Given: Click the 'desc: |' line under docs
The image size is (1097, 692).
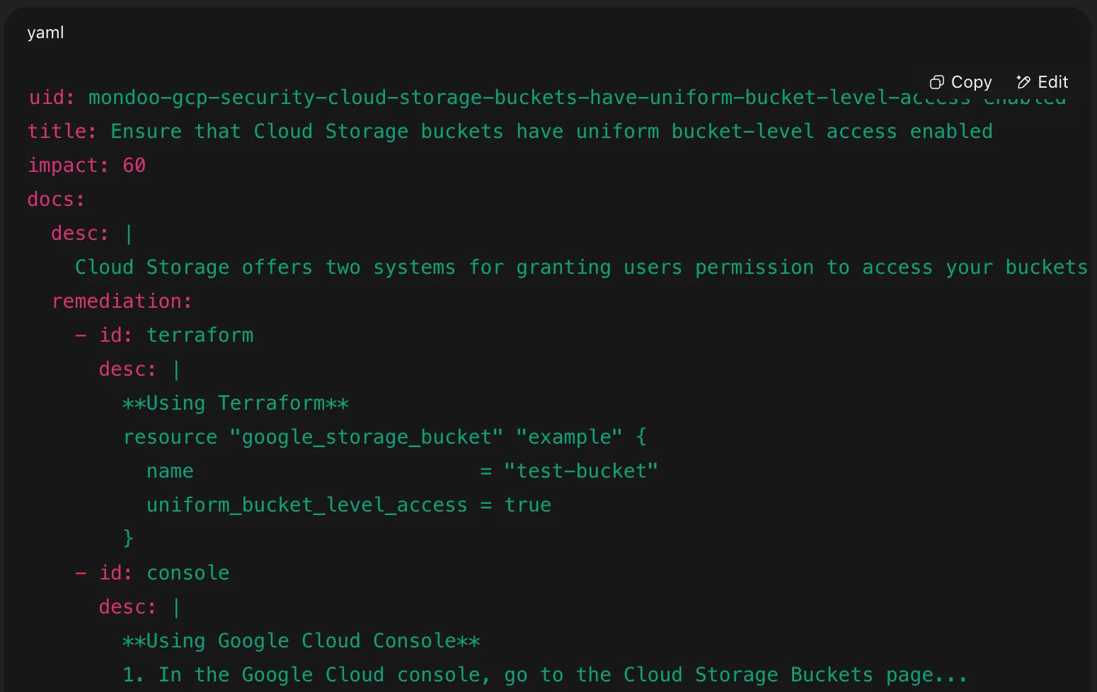Looking at the screenshot, I should (x=92, y=233).
